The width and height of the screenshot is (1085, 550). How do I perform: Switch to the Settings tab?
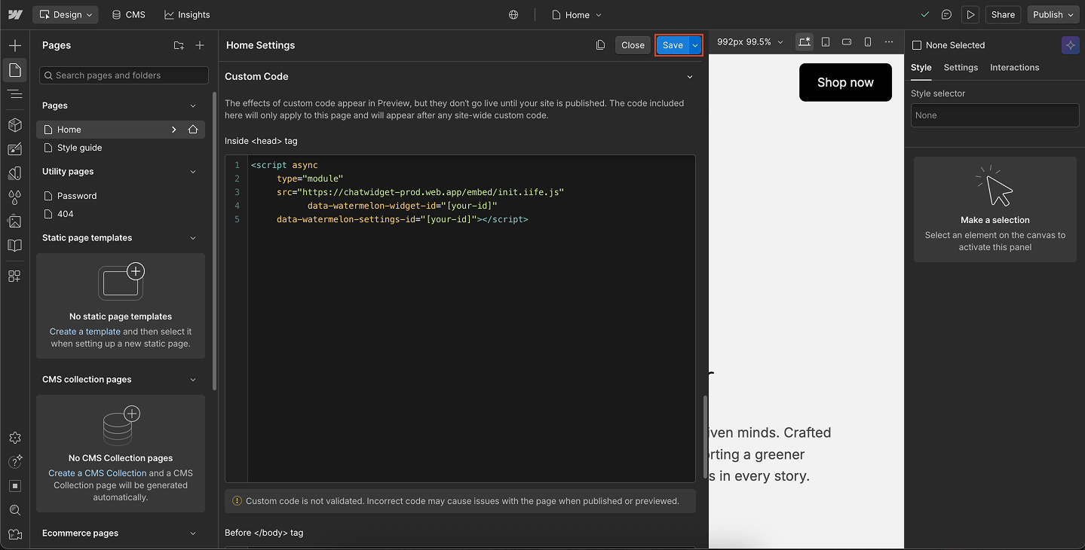(x=961, y=67)
